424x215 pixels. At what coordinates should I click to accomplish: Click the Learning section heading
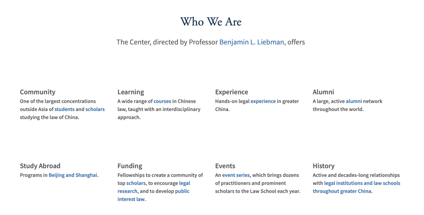[x=131, y=92]
